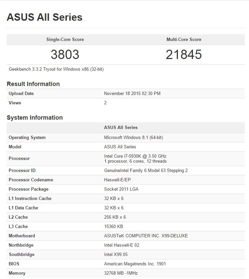The height and width of the screenshot is (279, 249).
Task: Click the ASUS All Series table column header
Action: tap(120, 128)
